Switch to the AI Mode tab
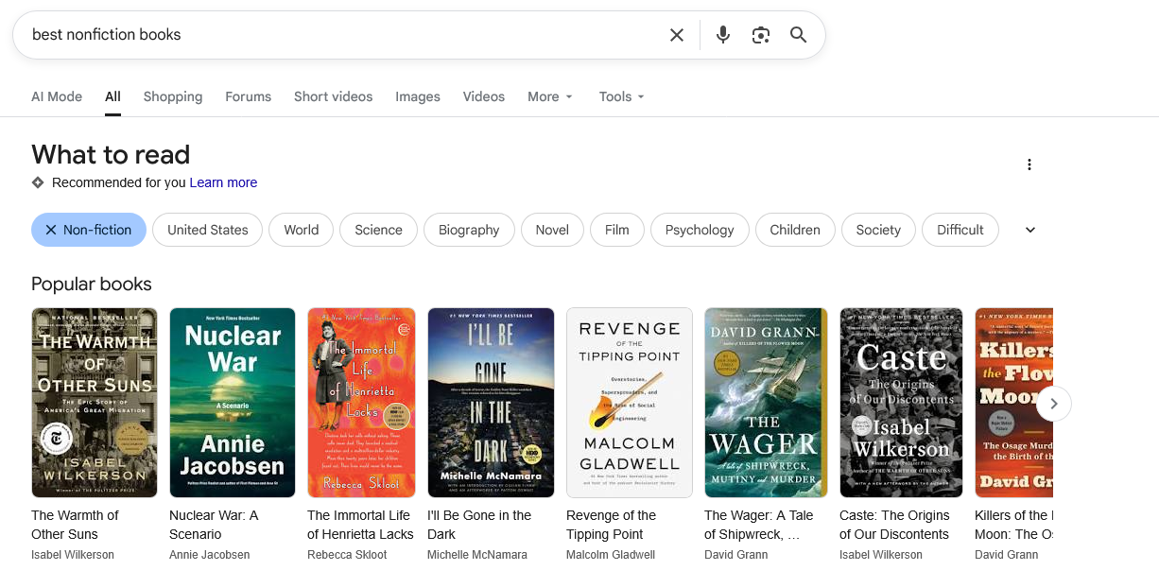 point(57,96)
